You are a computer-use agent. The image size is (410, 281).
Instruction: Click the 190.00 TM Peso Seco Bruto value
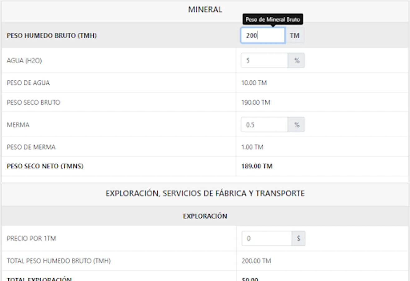pos(255,103)
